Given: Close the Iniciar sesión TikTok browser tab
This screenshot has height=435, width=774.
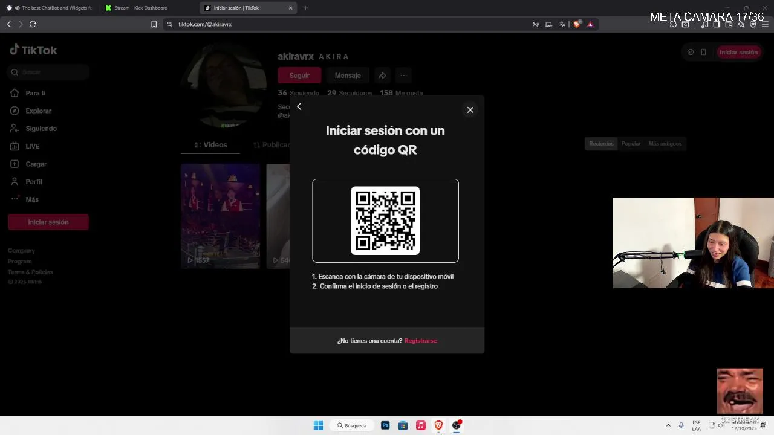Looking at the screenshot, I should (290, 8).
